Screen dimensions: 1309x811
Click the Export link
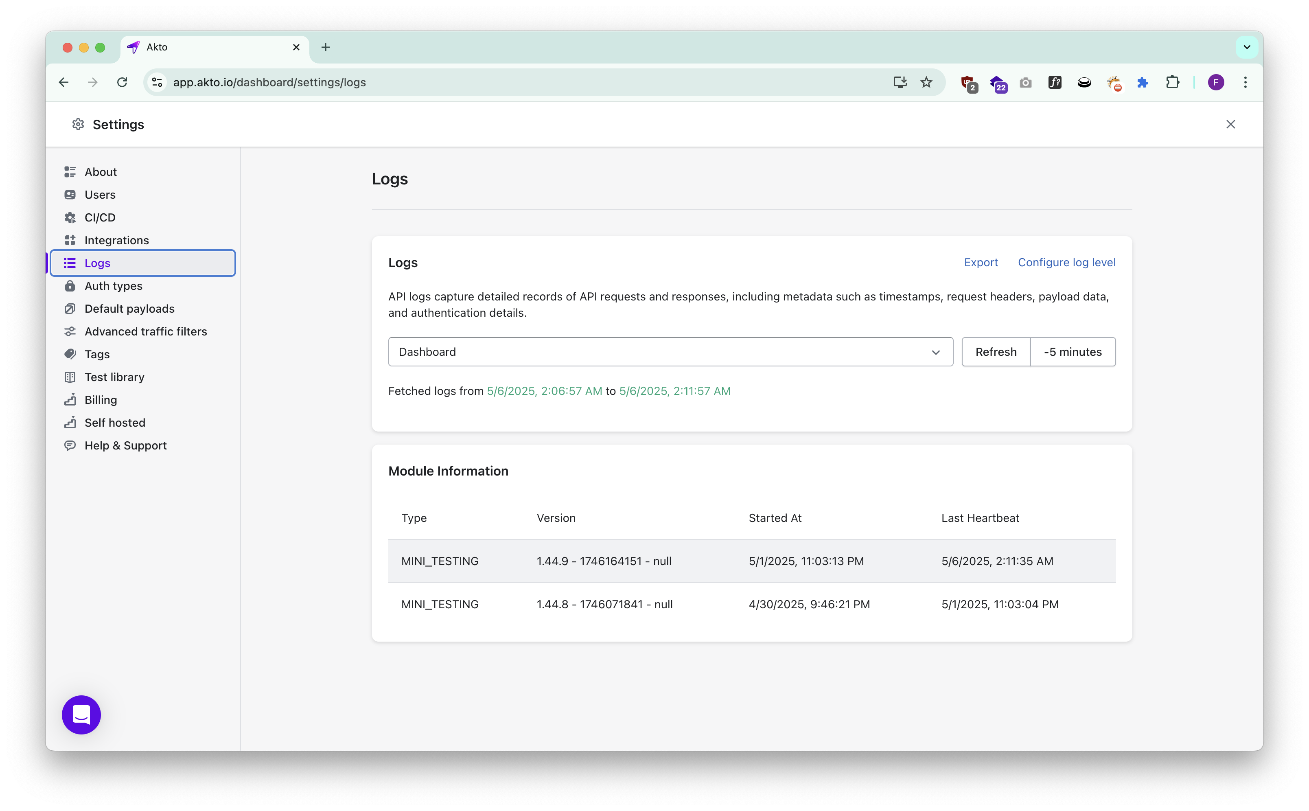click(980, 262)
